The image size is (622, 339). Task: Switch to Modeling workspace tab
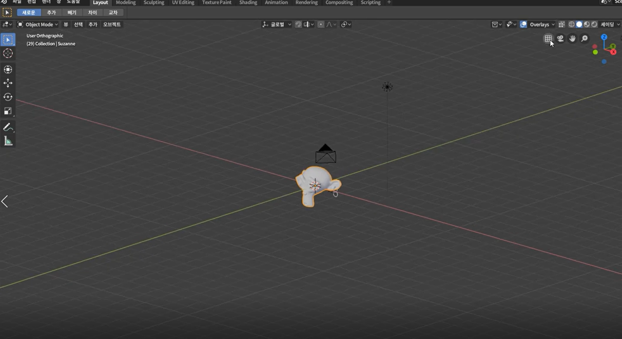pos(126,3)
